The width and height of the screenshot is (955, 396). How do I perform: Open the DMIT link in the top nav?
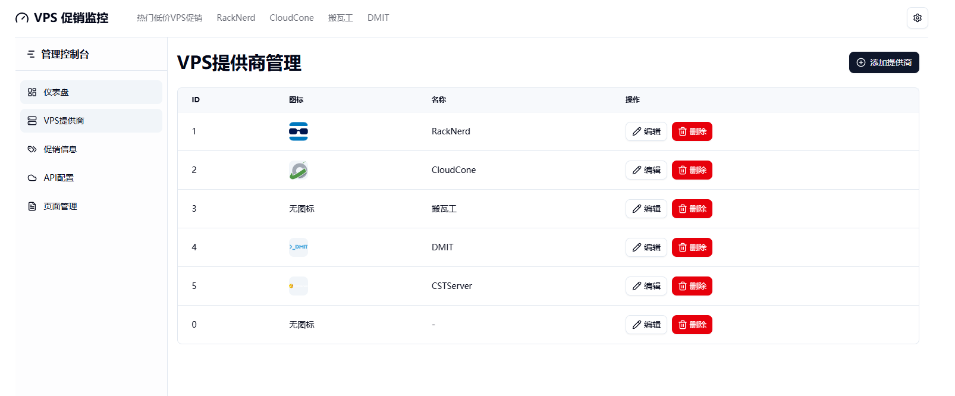[378, 18]
